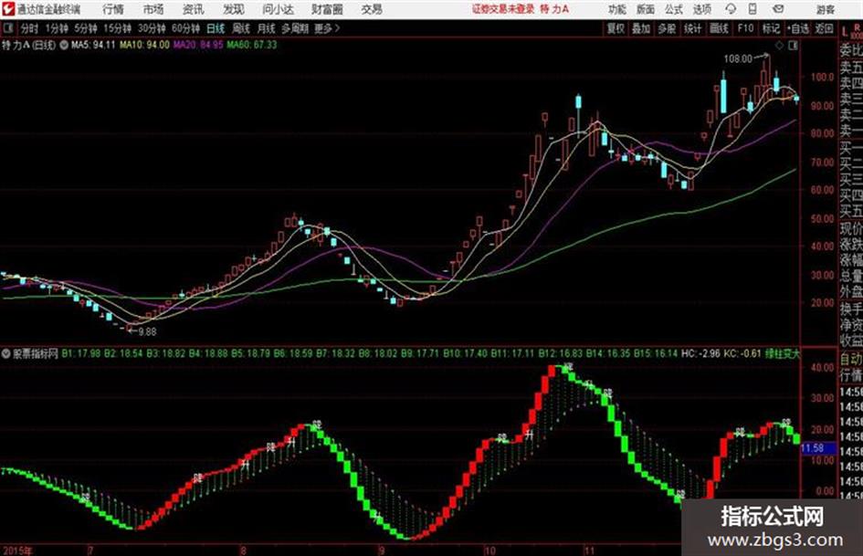This screenshot has height=556, width=863.
Task: Click the 2015年 label on time axis
Action: coord(17,550)
